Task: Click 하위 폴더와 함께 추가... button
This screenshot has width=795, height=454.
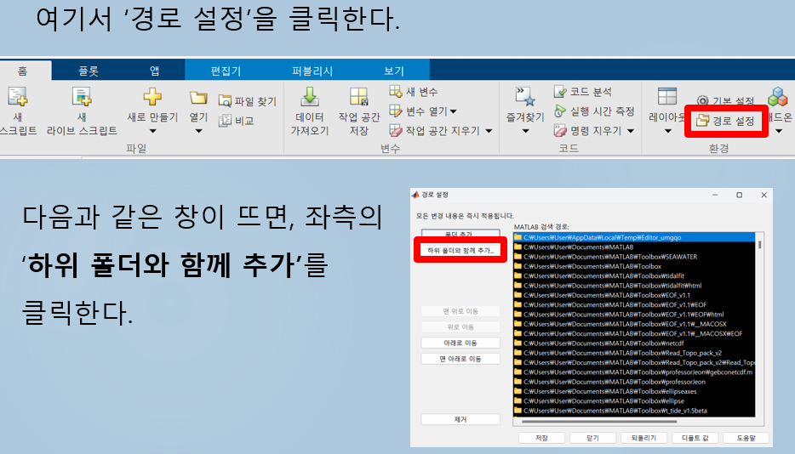Action: pyautogui.click(x=460, y=250)
